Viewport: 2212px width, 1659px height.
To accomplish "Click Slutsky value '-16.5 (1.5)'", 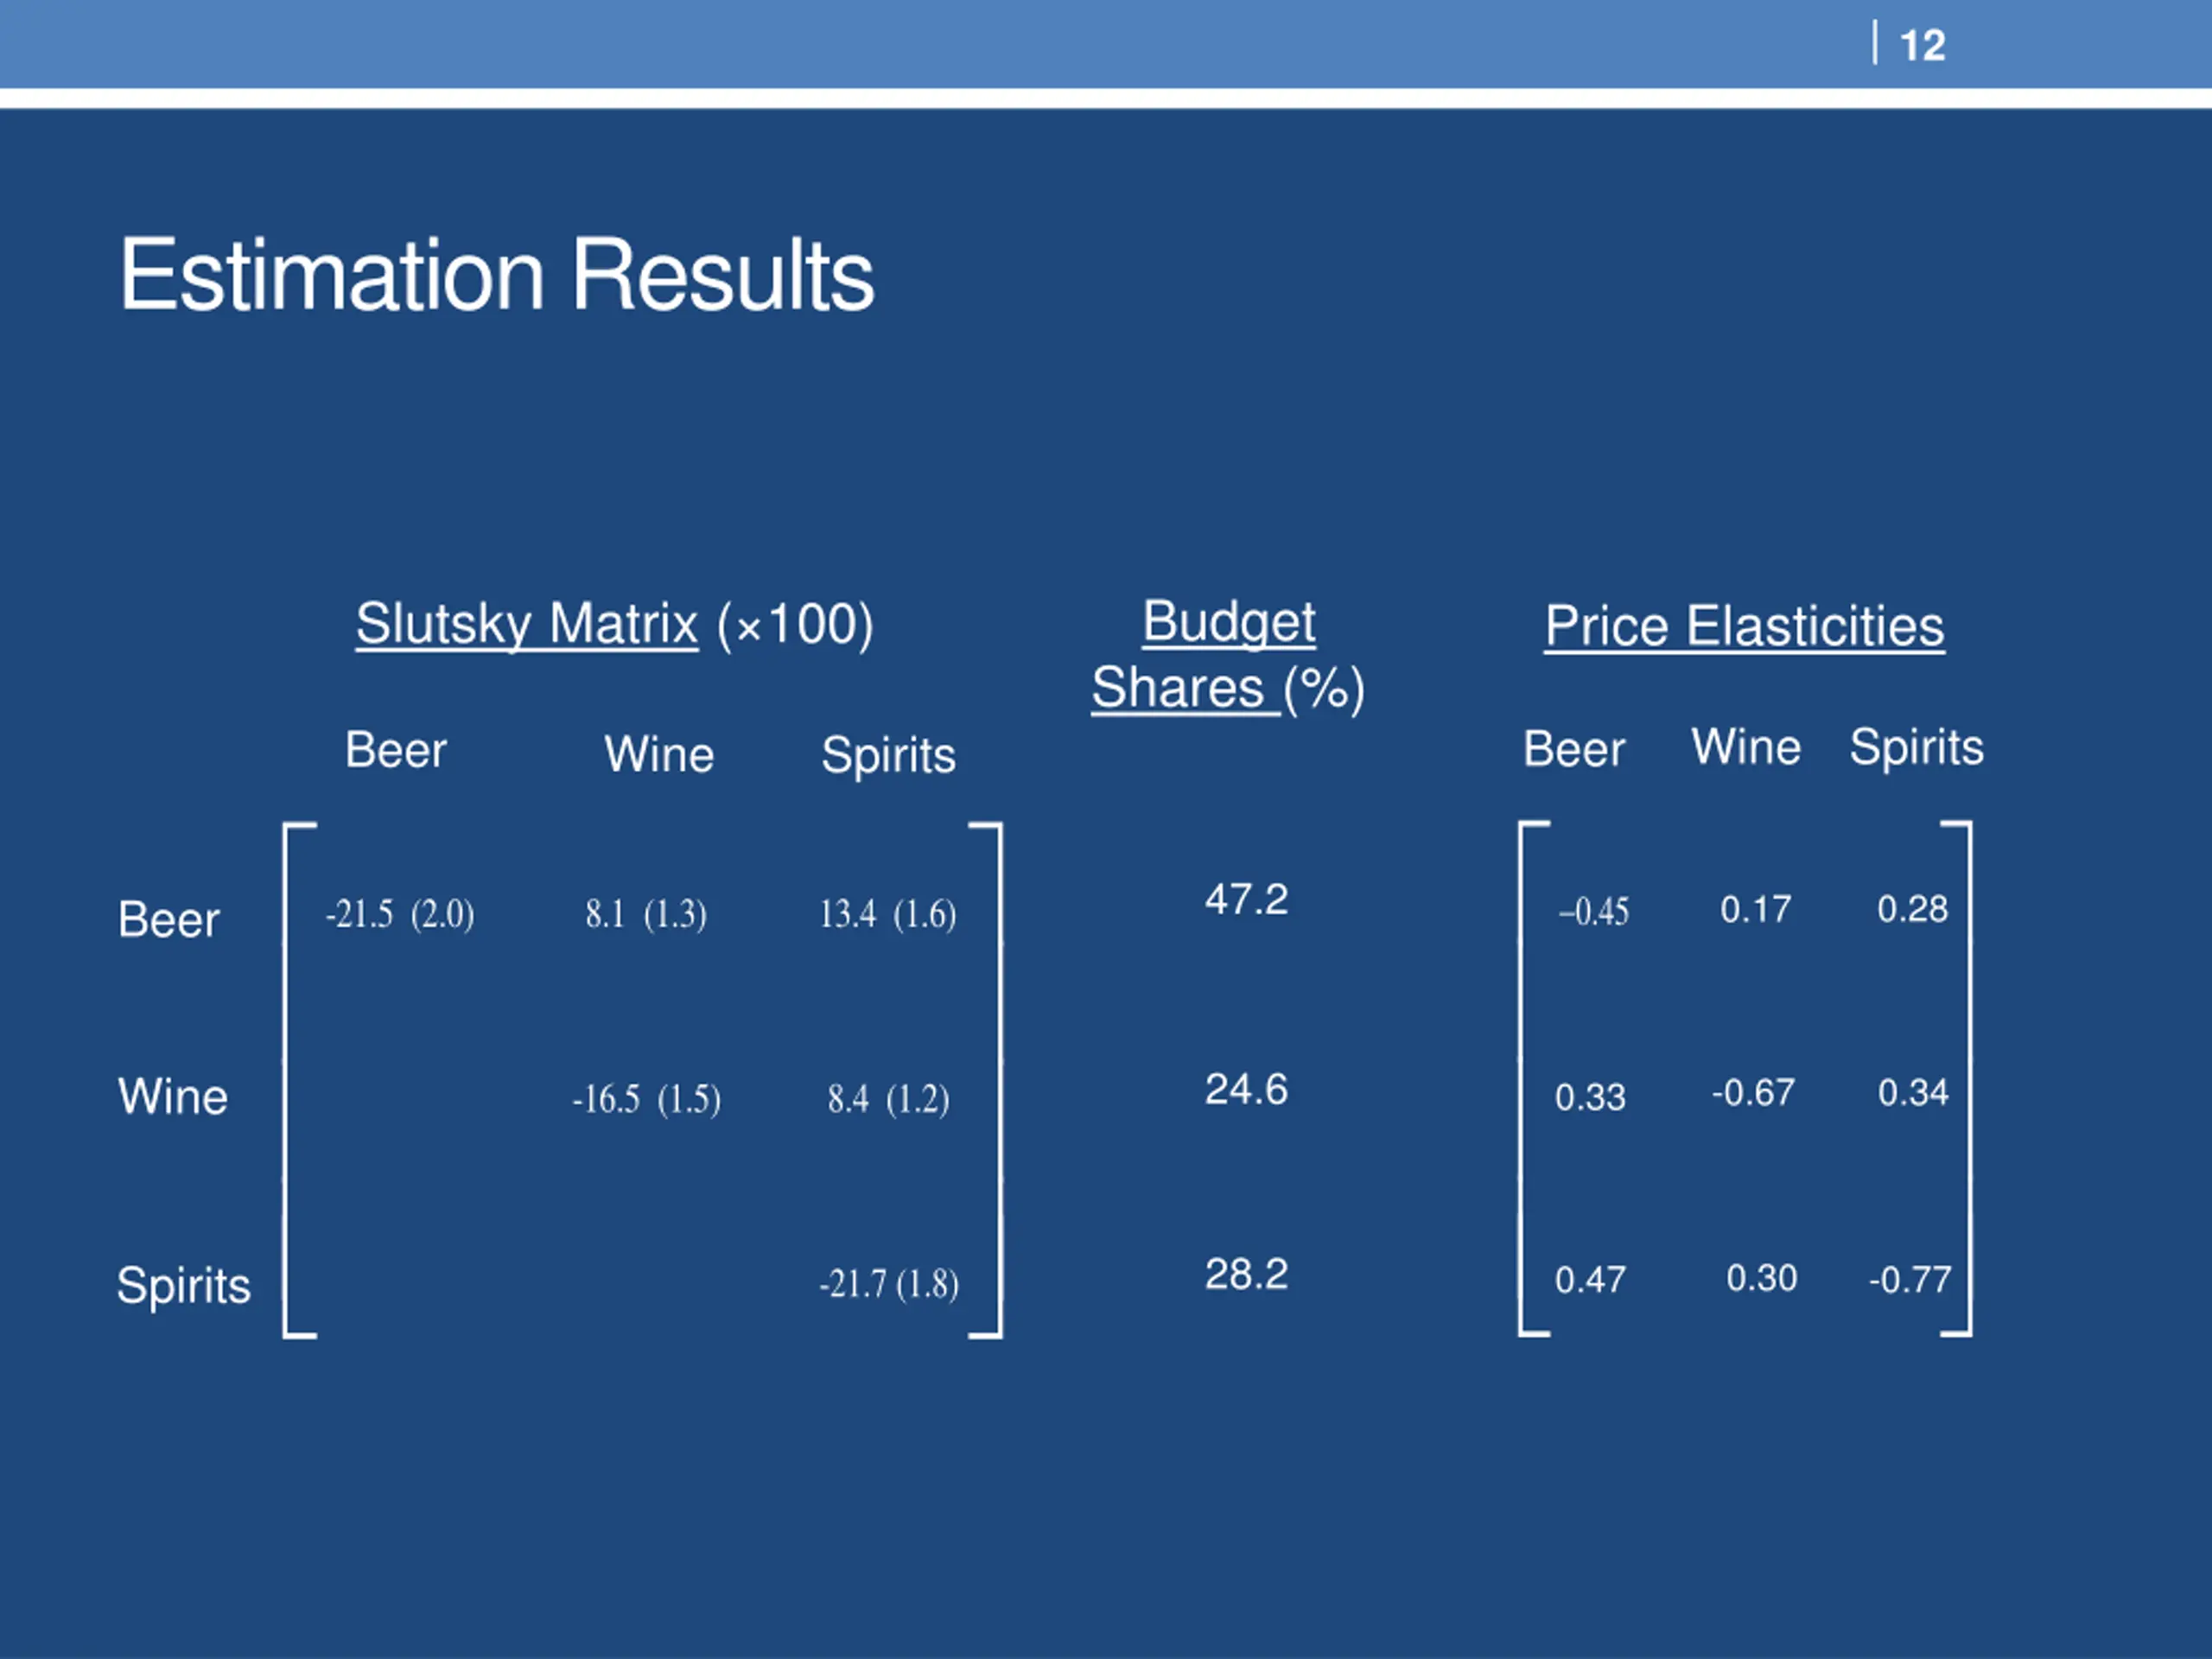I will pyautogui.click(x=646, y=1099).
